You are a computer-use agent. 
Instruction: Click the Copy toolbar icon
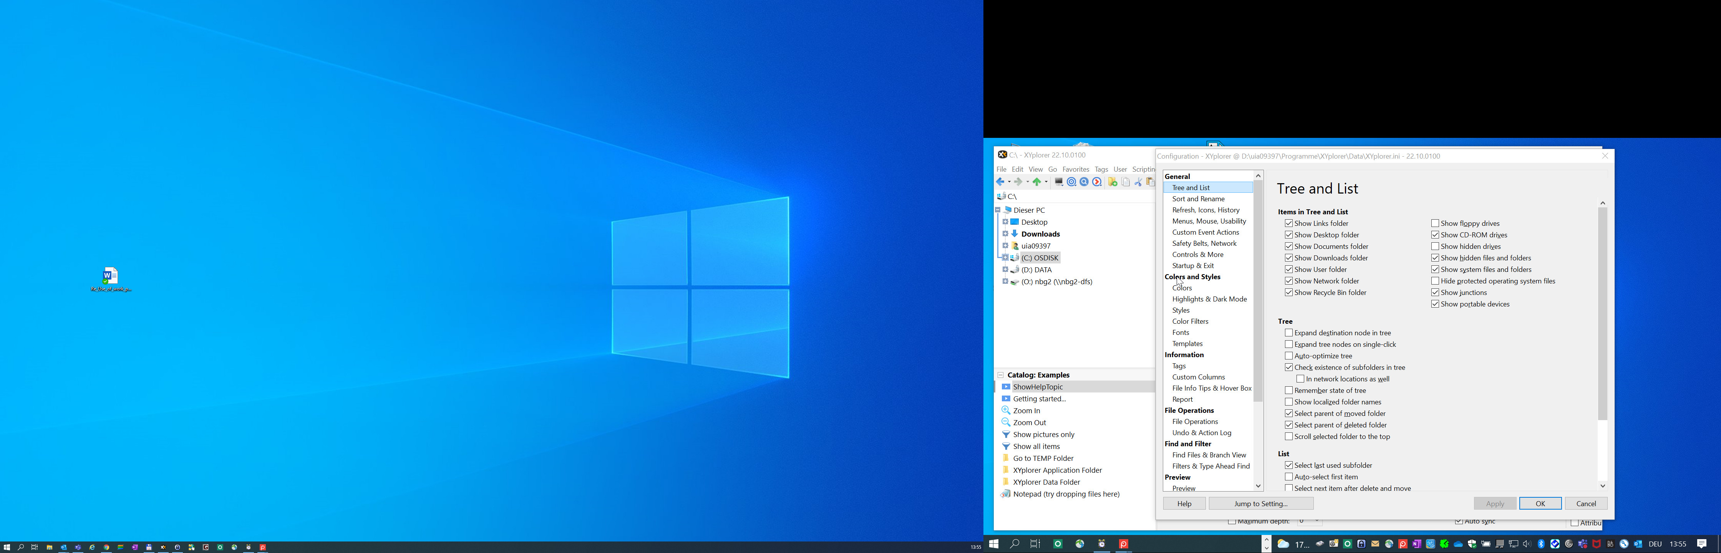pos(1126,182)
